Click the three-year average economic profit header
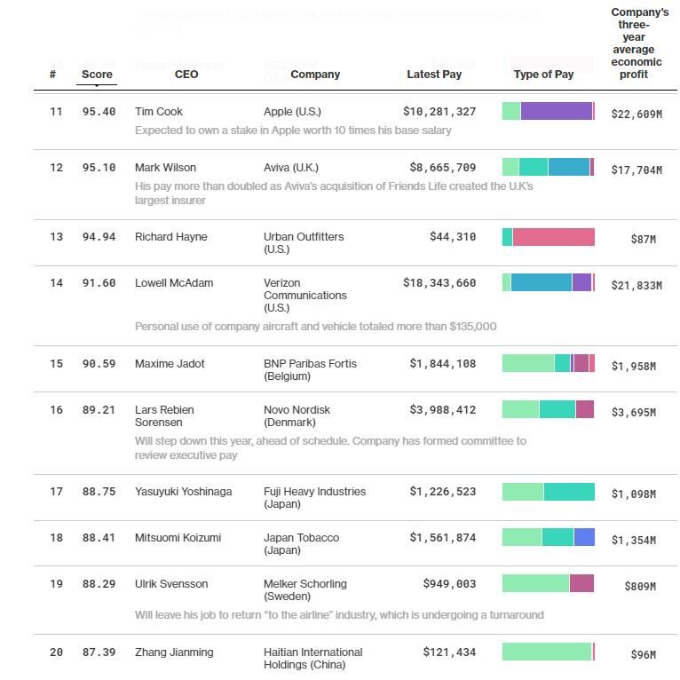Screen dimensions: 680x680 pyautogui.click(x=640, y=43)
